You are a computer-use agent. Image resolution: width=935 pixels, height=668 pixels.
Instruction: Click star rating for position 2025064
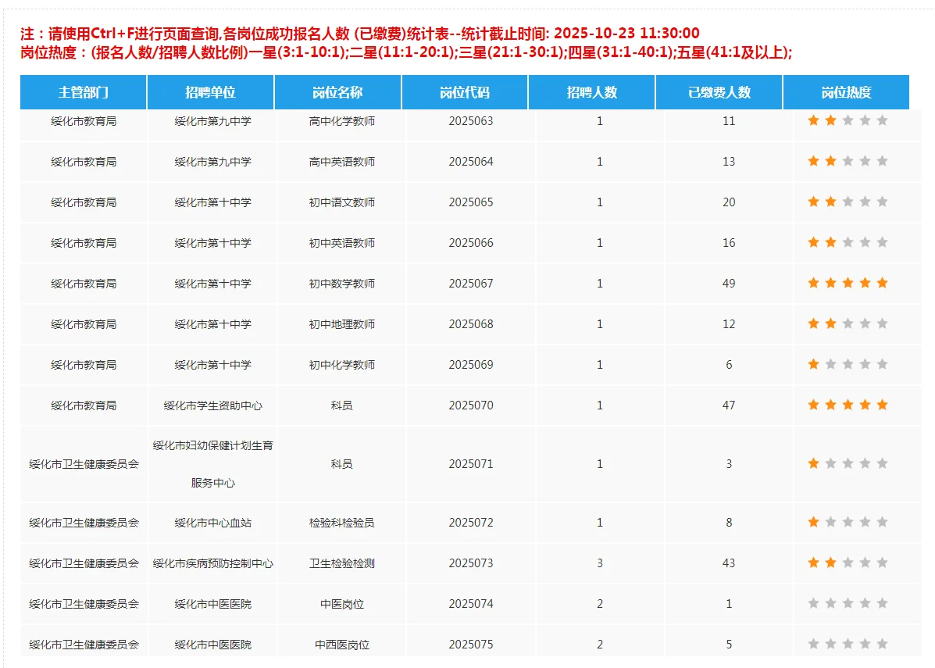[848, 161]
